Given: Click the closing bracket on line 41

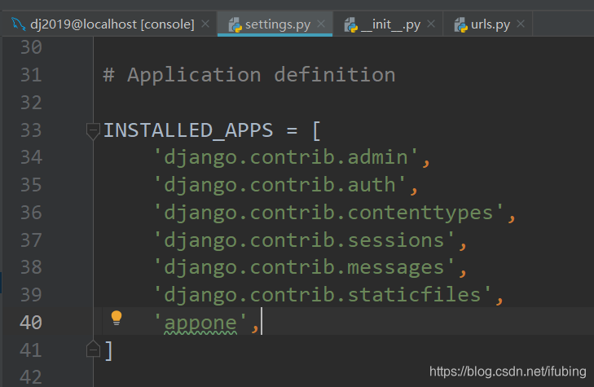Looking at the screenshot, I should [x=108, y=350].
